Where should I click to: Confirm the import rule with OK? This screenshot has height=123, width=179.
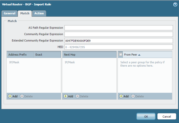pyautogui.click(x=146, y=116)
